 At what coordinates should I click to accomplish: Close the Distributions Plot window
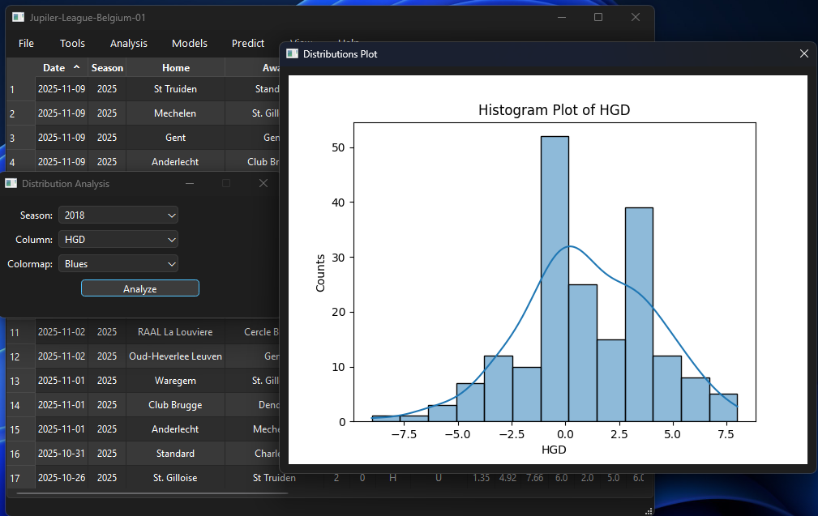click(x=804, y=53)
